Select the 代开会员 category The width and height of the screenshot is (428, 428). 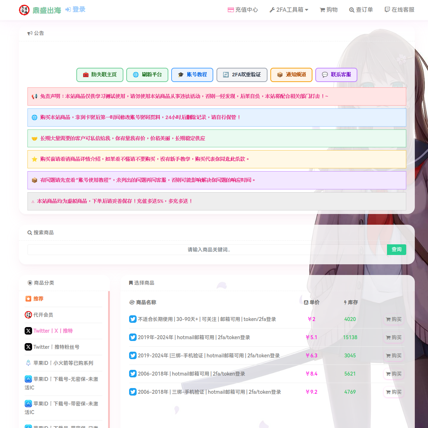63,315
